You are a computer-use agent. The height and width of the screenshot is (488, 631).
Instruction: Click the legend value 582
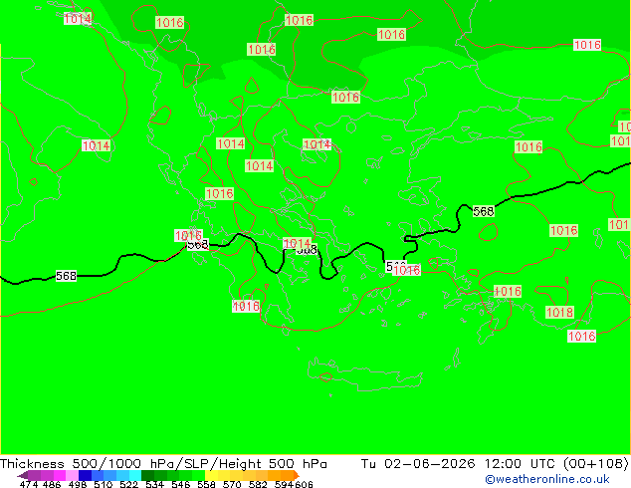(x=258, y=484)
